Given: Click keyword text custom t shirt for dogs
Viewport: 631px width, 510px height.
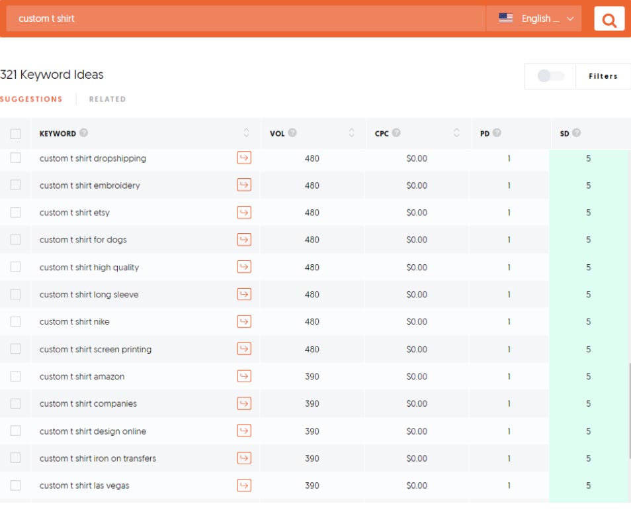Looking at the screenshot, I should coord(83,240).
